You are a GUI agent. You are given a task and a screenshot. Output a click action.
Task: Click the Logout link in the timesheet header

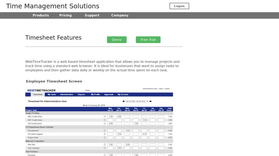pyautogui.click(x=167, y=89)
